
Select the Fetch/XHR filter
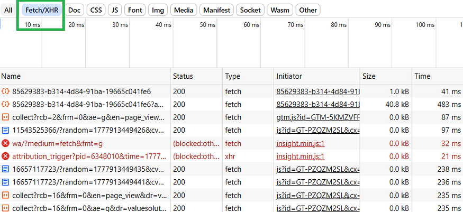pos(42,11)
